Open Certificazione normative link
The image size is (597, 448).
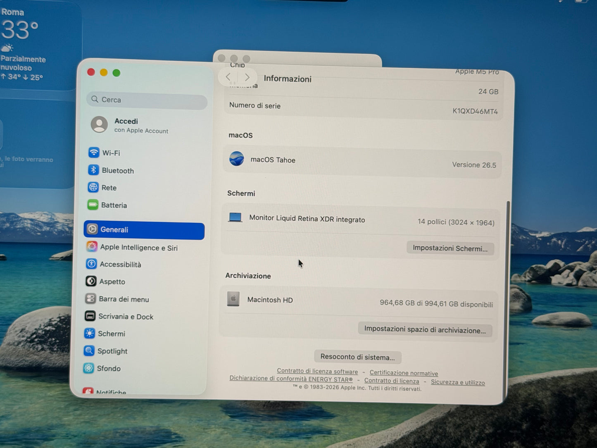(x=404, y=373)
